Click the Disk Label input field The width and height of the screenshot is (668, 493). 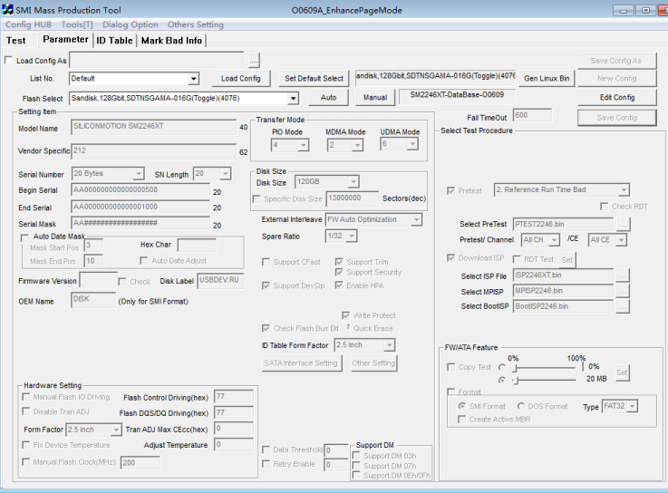click(x=220, y=281)
